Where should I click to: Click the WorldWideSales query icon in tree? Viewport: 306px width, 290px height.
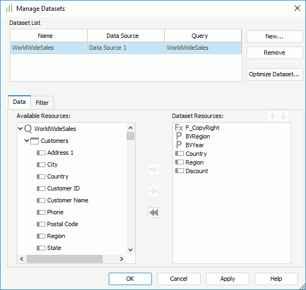[x=28, y=129]
